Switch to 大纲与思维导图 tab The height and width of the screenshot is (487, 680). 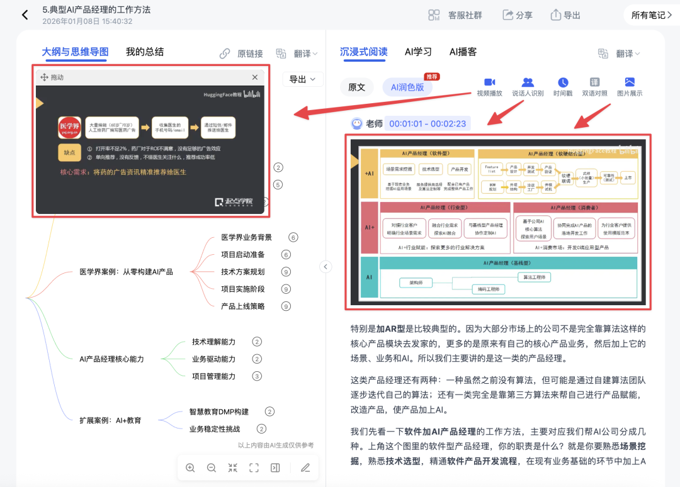tap(75, 52)
